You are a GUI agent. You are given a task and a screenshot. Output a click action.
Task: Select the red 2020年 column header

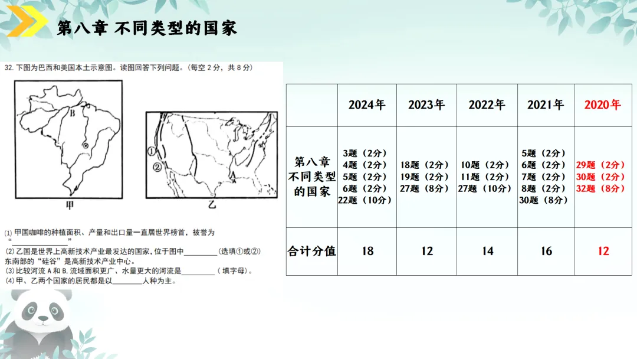[603, 105]
